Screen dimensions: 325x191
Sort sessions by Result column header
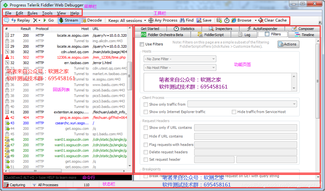[x=26, y=29]
